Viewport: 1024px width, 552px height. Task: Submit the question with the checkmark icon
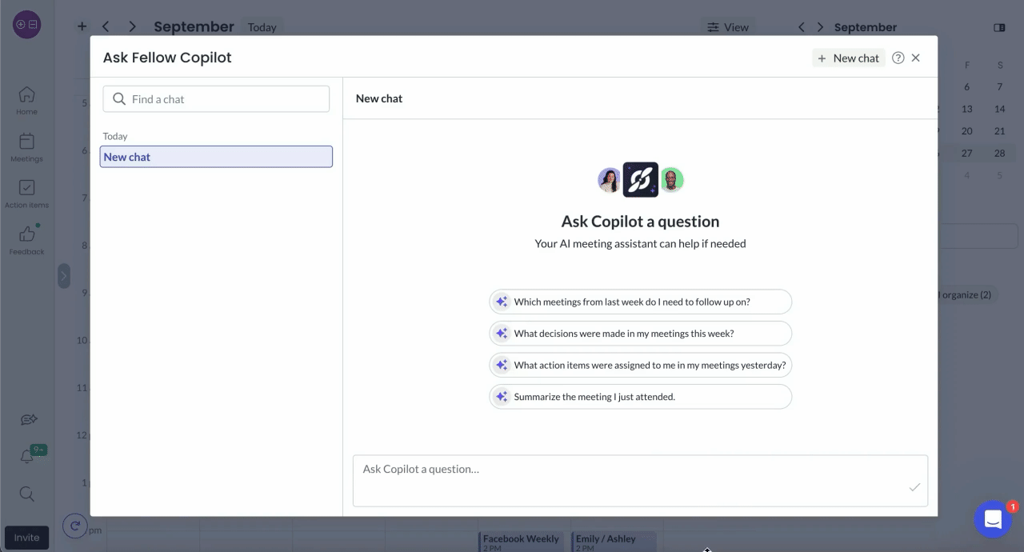point(914,487)
